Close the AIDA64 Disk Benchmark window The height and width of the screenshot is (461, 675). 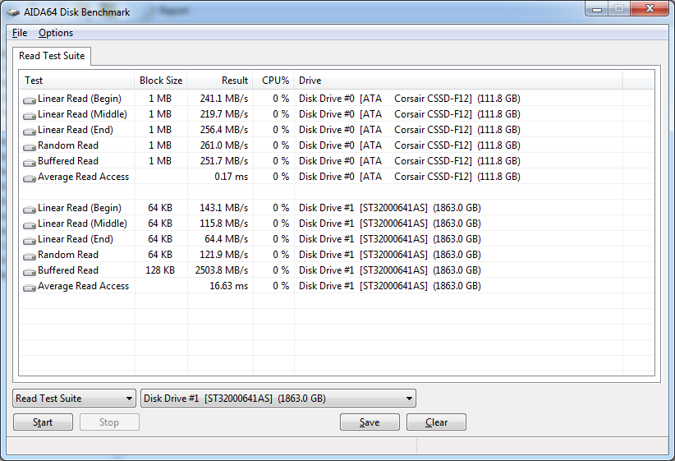[x=650, y=8]
